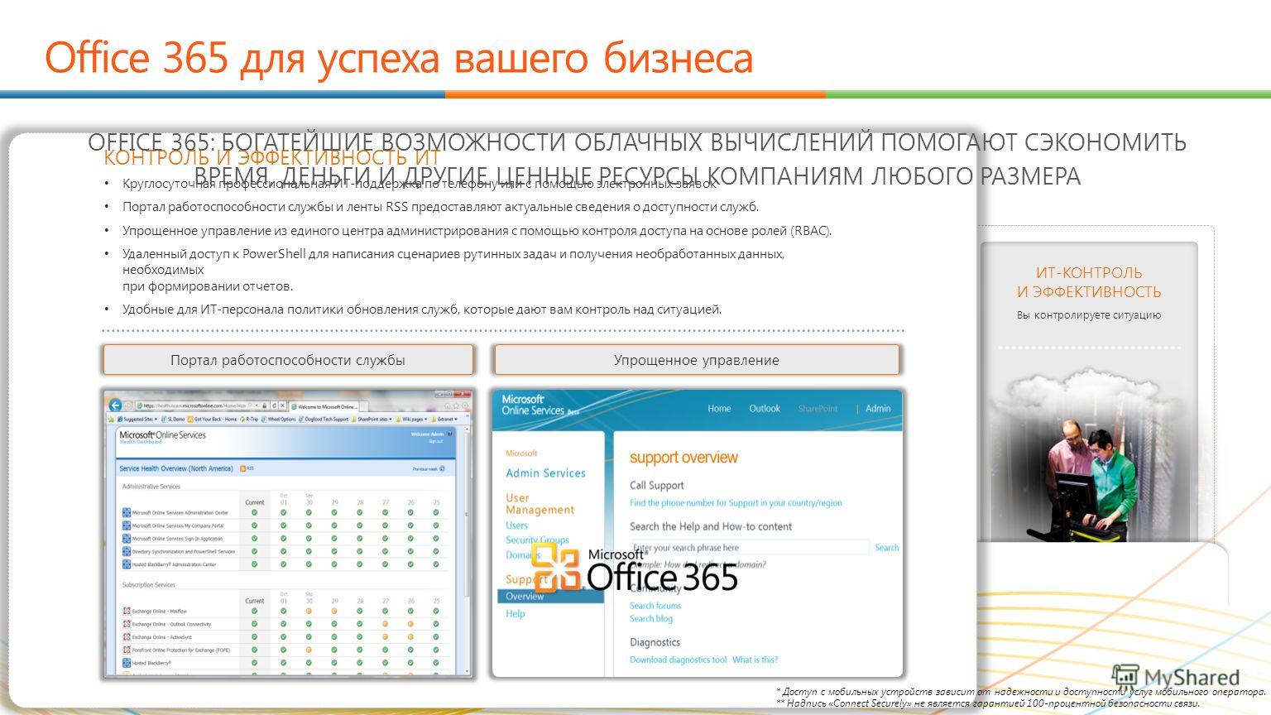This screenshot has width=1271, height=715.
Task: Click the help icon next to Welcome Admin
Action: (451, 434)
